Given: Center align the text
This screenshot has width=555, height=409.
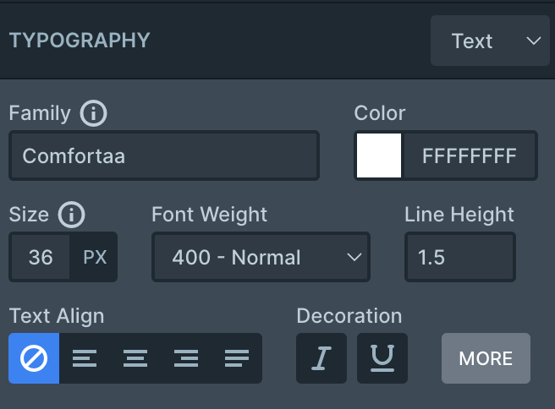Looking at the screenshot, I should [x=135, y=358].
